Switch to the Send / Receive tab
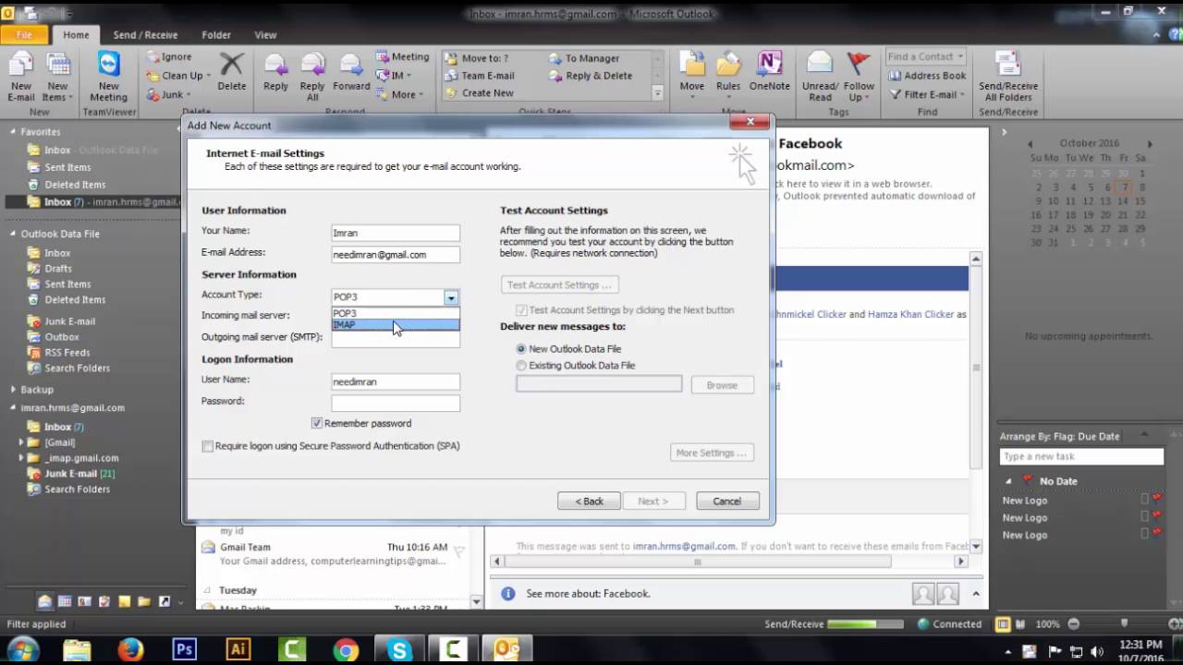 (145, 35)
